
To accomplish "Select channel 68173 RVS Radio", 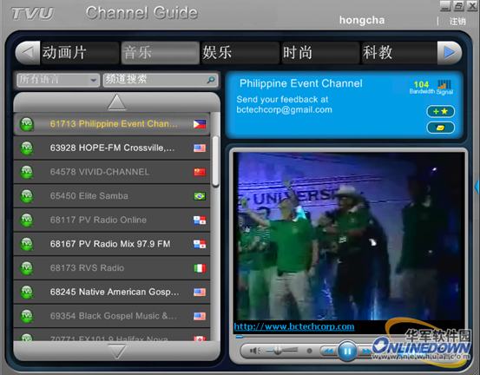I will [112, 268].
